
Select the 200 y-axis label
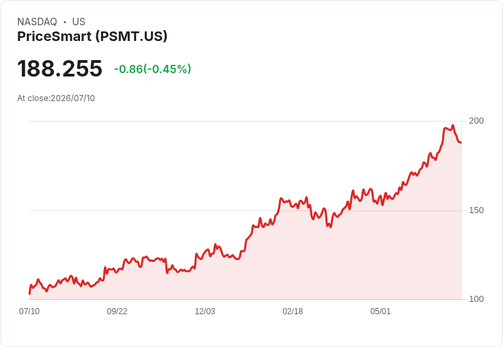(476, 121)
